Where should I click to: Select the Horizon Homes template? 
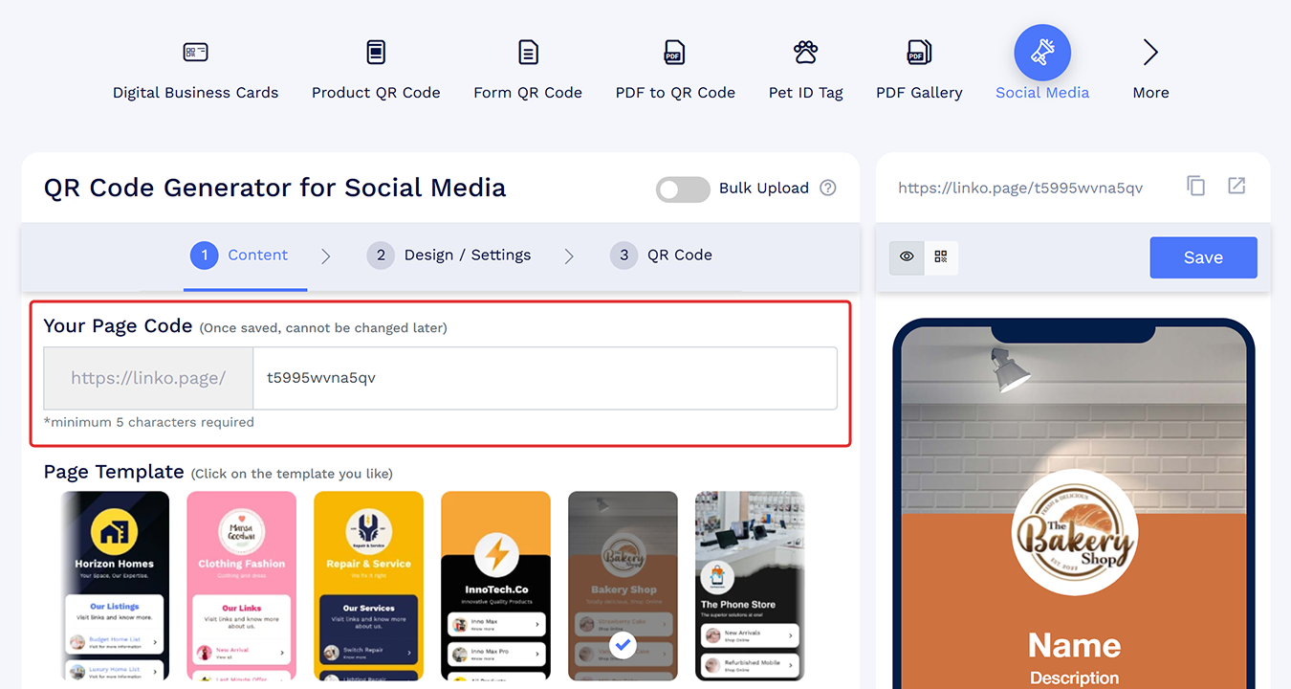(x=115, y=586)
